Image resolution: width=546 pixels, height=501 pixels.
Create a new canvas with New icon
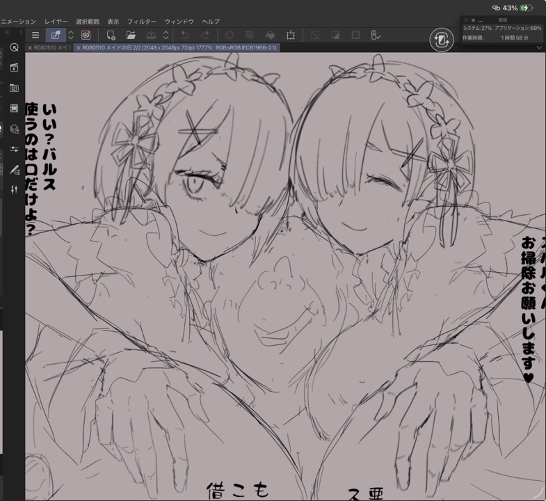click(x=111, y=35)
